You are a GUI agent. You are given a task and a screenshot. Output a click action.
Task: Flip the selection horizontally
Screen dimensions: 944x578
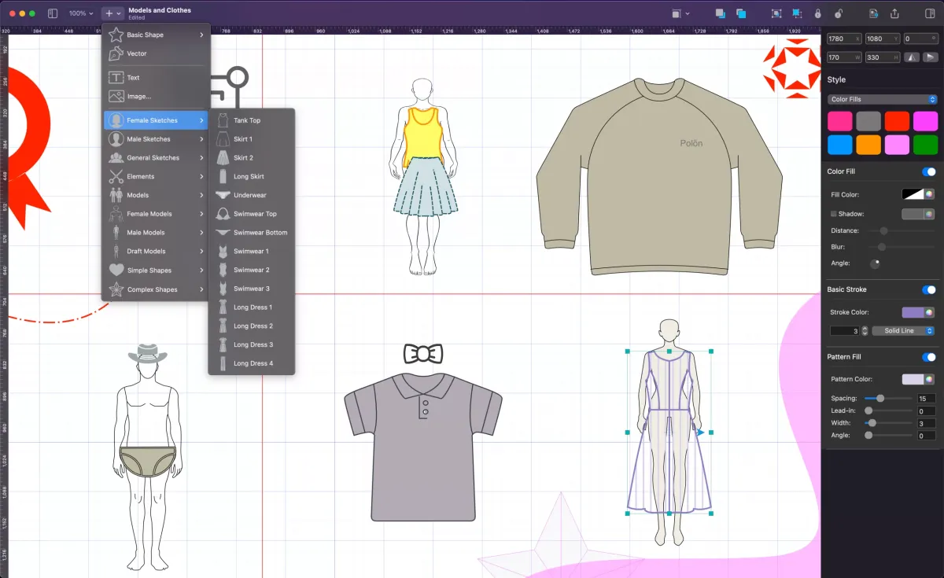pyautogui.click(x=912, y=57)
